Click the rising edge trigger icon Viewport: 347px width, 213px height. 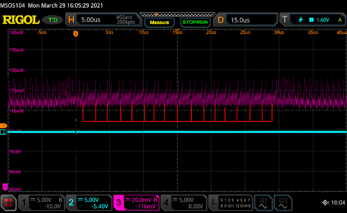(x=301, y=20)
